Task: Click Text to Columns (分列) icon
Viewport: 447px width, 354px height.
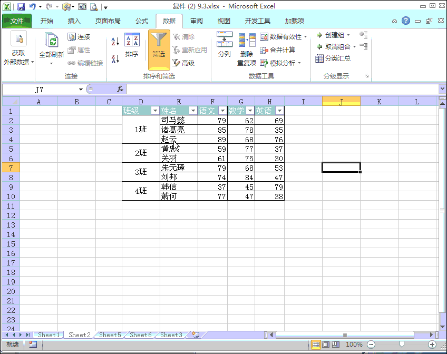Action: (225, 39)
